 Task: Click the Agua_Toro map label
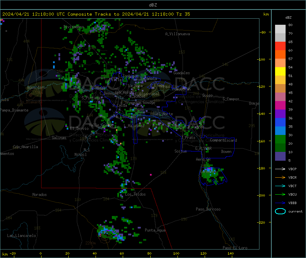(x=36, y=87)
